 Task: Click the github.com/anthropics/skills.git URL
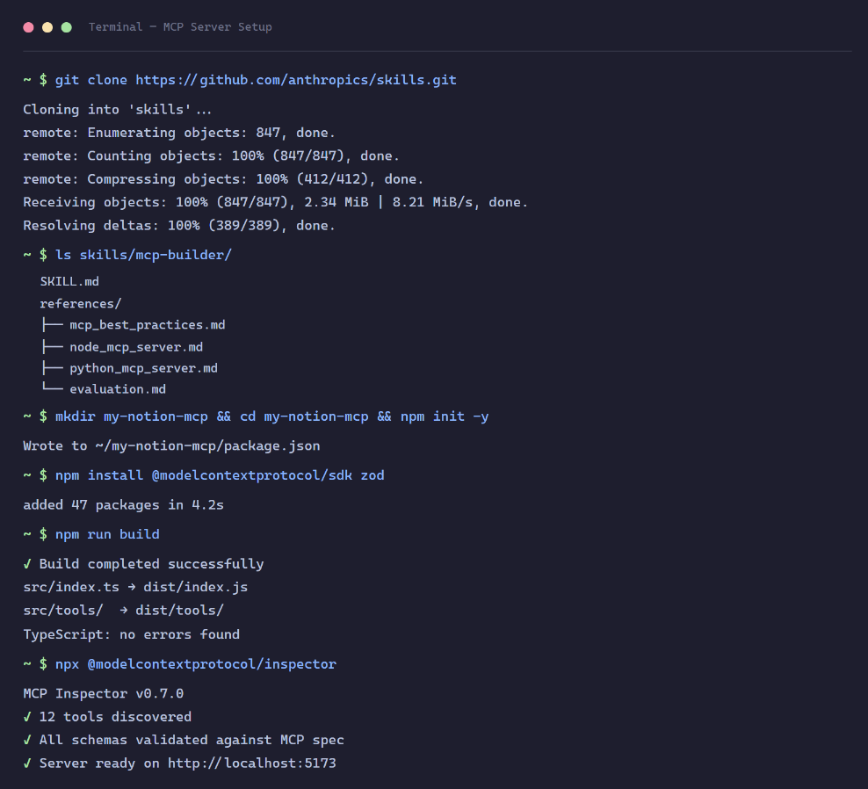click(296, 80)
